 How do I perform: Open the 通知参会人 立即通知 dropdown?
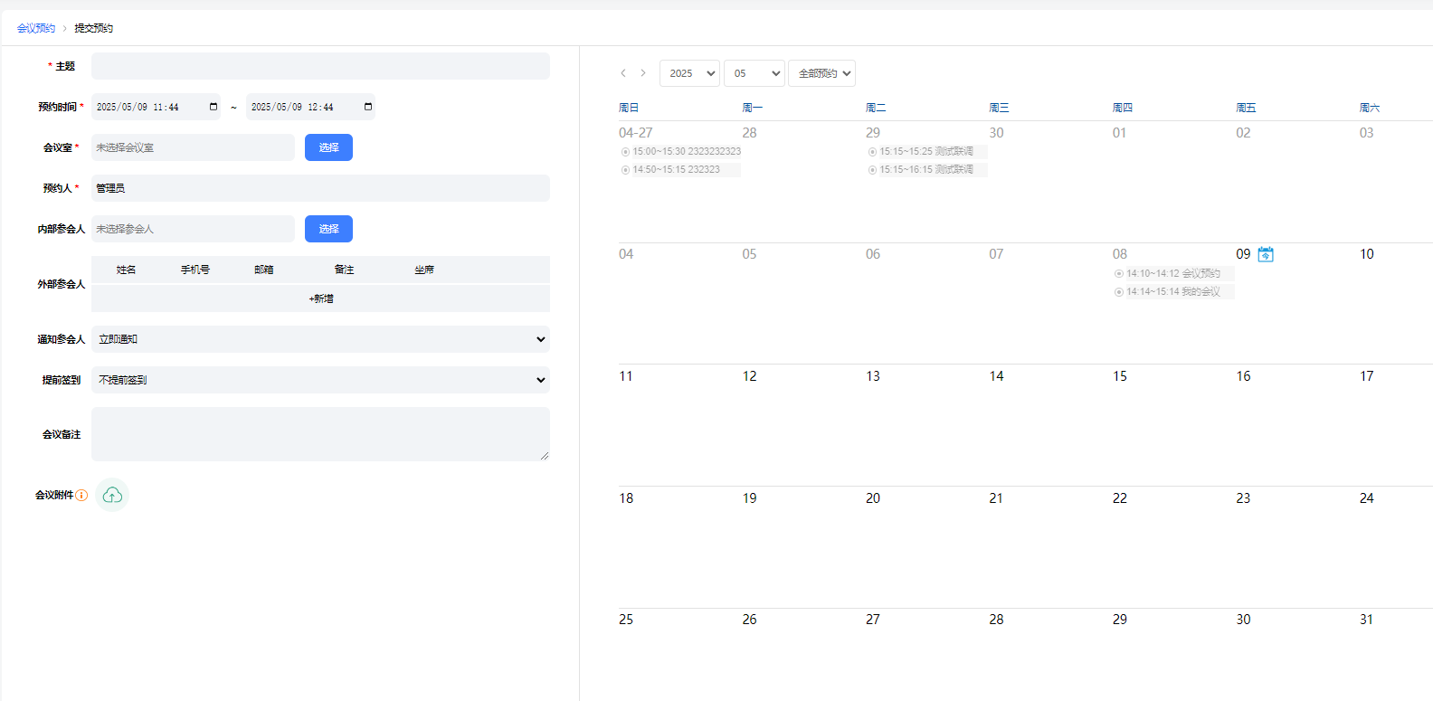click(x=320, y=339)
